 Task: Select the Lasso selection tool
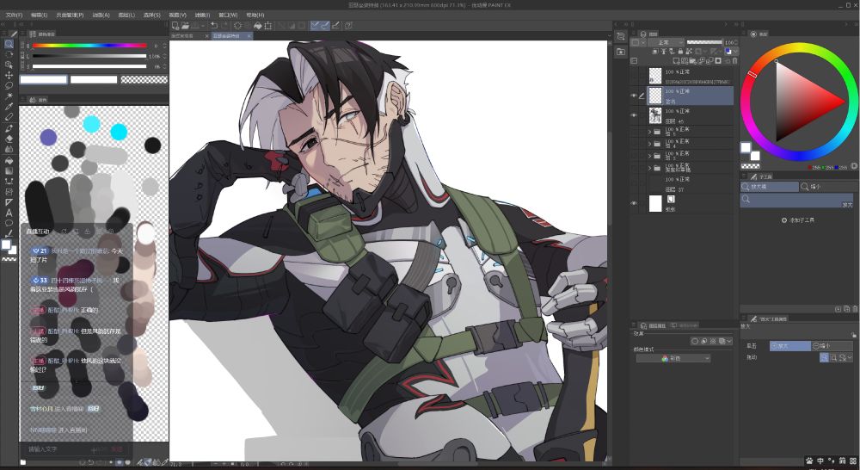tap(9, 86)
